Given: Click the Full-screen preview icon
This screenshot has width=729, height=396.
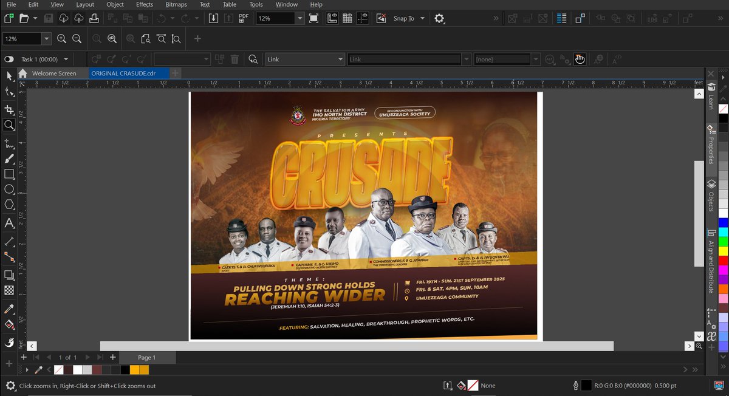Looking at the screenshot, I should click(x=313, y=18).
